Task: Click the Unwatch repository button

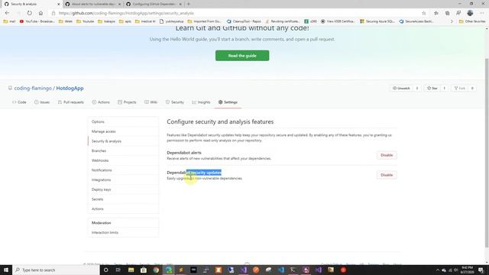Action: 401,89
